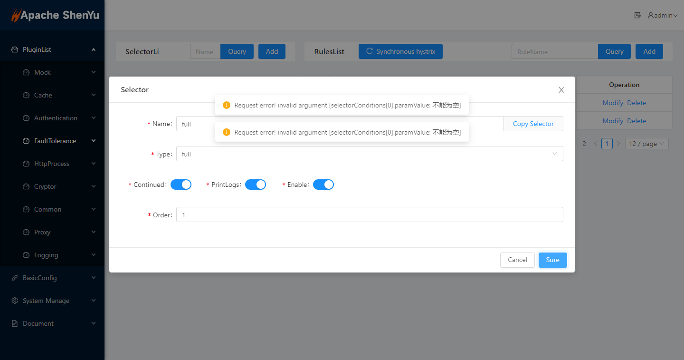
Task: Click the Apache ShenYu logo
Action: [56, 15]
